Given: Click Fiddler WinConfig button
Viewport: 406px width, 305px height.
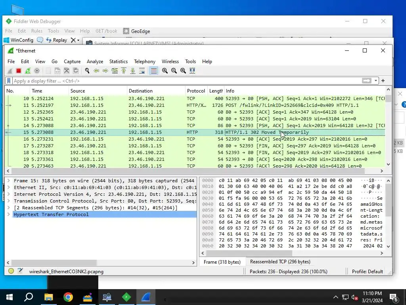Looking at the screenshot, I should point(18,40).
